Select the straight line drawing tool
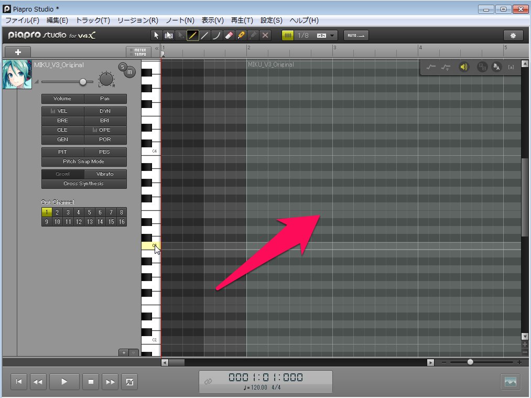Image resolution: width=531 pixels, height=398 pixels. [x=204, y=35]
